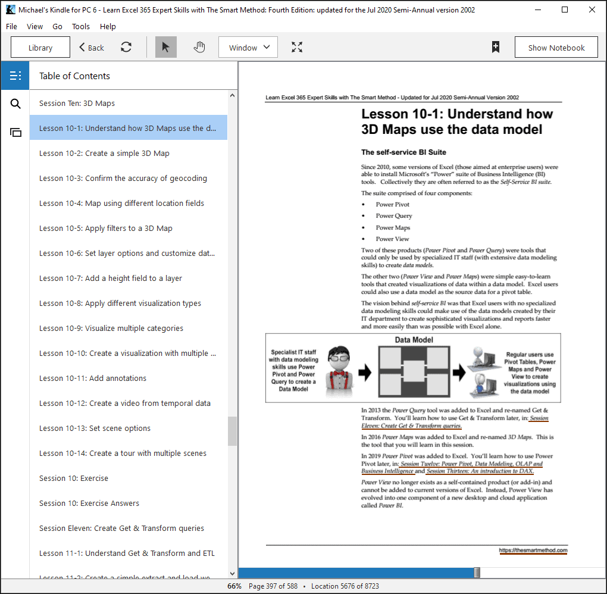Viewport: 607px width, 594px height.
Task: Add a bookmark to this page
Action: point(495,47)
